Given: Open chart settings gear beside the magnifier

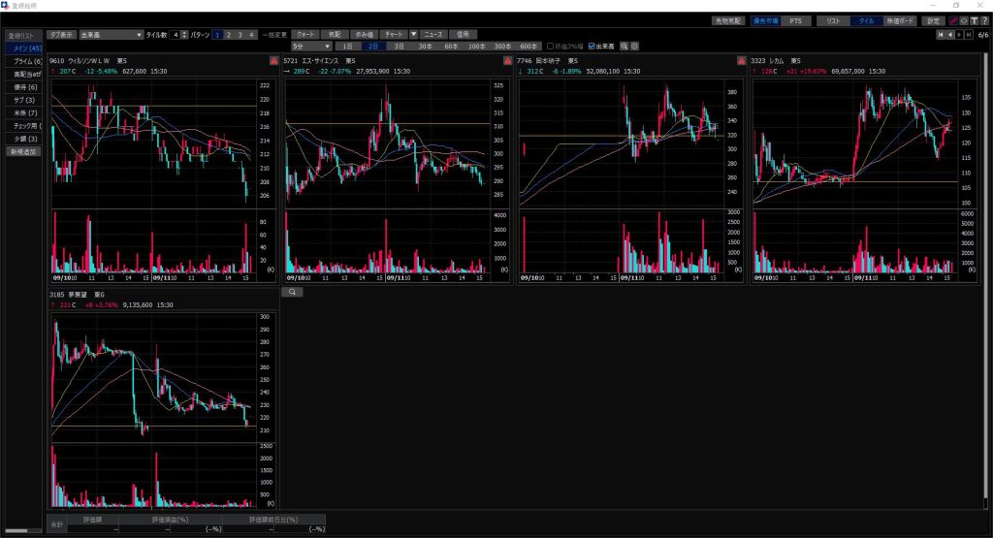Looking at the screenshot, I should 635,46.
